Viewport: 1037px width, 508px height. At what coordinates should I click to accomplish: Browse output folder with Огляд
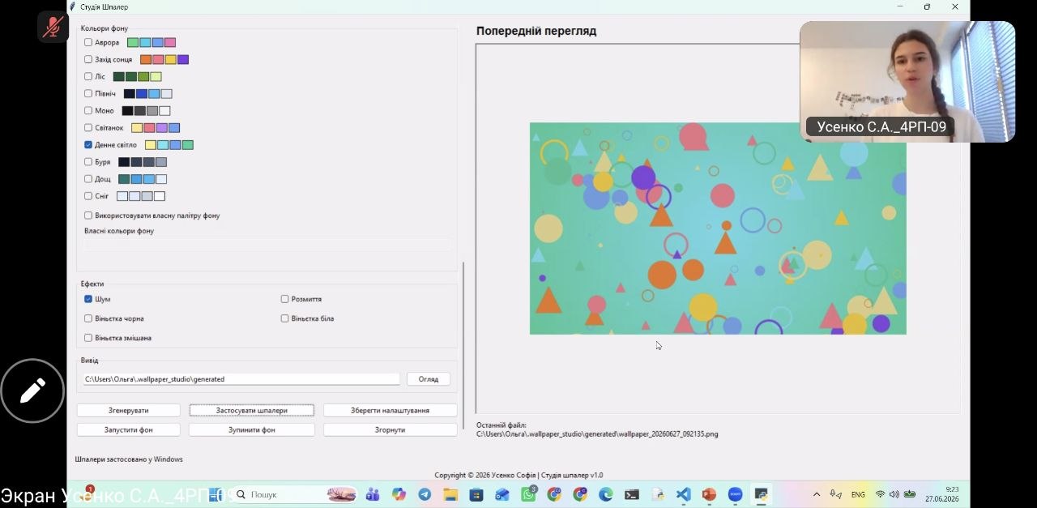coord(429,379)
